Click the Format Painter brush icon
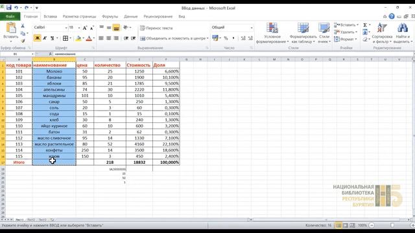 pos(23,41)
